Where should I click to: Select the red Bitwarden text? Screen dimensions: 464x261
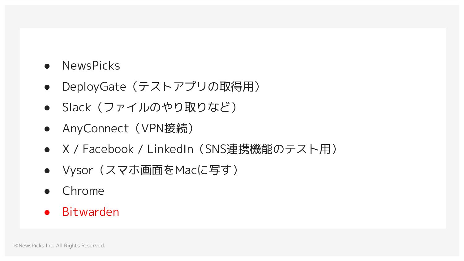(x=91, y=212)
